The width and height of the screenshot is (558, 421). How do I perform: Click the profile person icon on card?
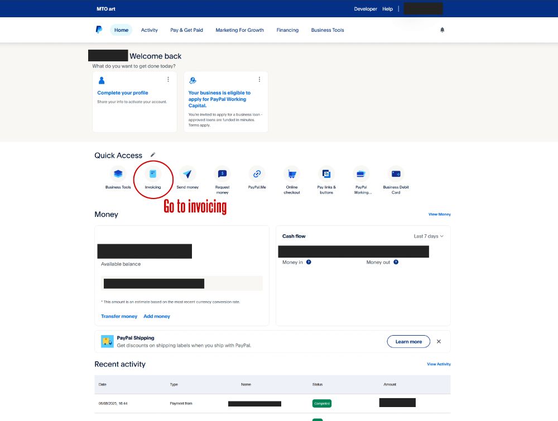[x=102, y=80]
